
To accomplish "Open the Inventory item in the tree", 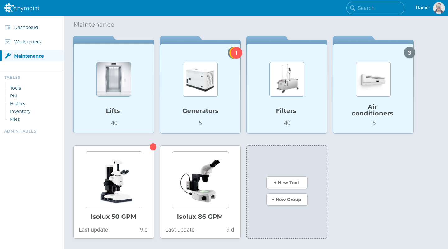I will [20, 111].
